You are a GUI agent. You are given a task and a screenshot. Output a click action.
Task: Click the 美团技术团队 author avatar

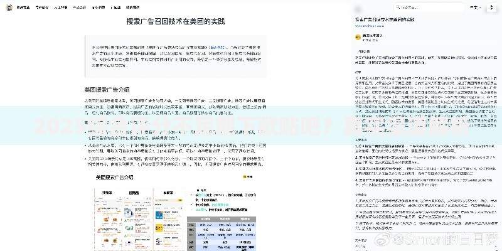(x=358, y=38)
